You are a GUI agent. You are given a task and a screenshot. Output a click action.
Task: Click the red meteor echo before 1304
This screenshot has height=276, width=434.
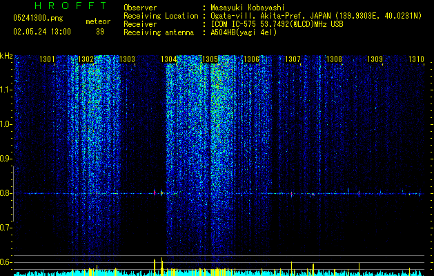tap(155, 193)
